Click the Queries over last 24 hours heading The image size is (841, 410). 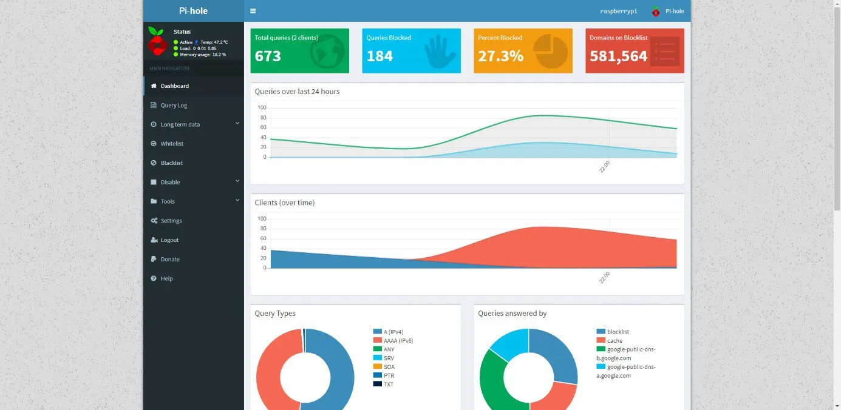pyautogui.click(x=297, y=92)
